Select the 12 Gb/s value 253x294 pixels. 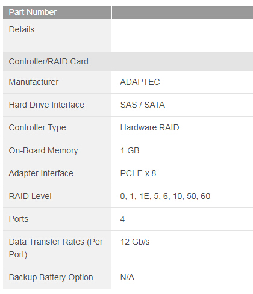[135, 242]
